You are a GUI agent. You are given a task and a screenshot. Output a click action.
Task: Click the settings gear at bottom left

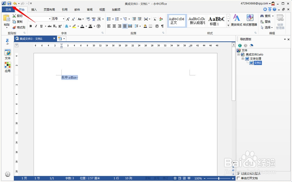[x=8, y=174]
